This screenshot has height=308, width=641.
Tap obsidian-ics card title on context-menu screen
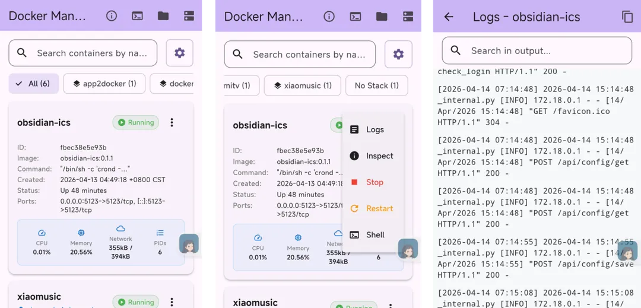tap(260, 125)
